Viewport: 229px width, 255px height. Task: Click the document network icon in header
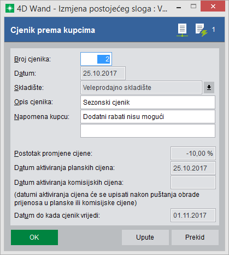click(x=182, y=30)
